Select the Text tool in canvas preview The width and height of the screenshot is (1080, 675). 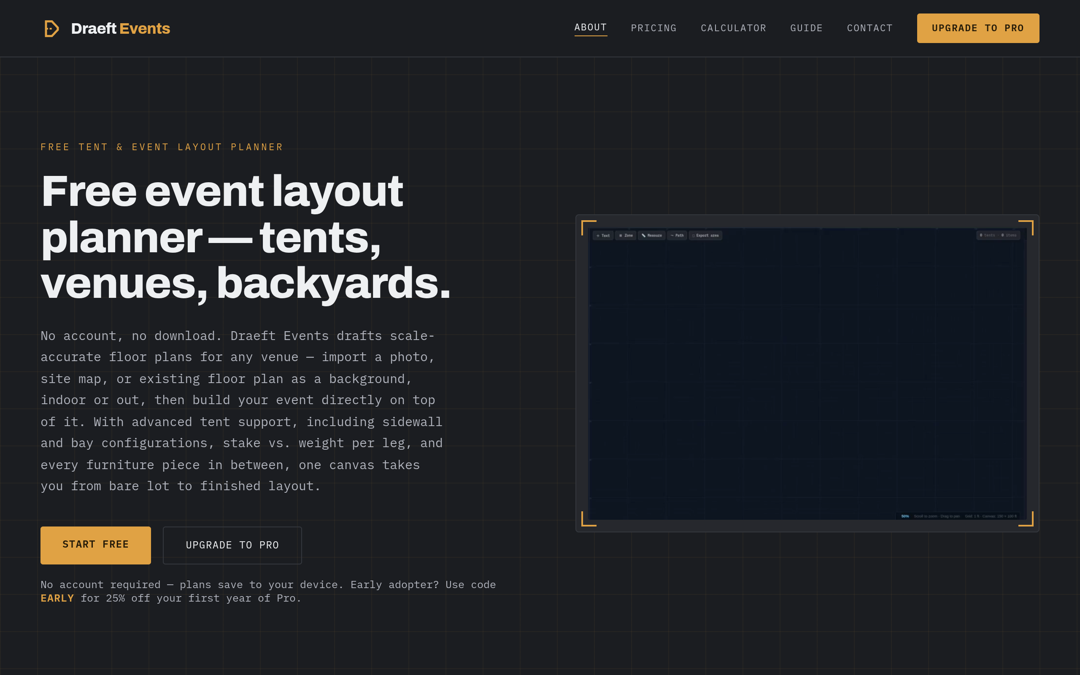(603, 235)
